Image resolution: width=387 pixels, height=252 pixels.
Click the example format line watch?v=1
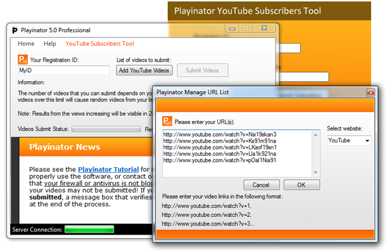[207, 206]
